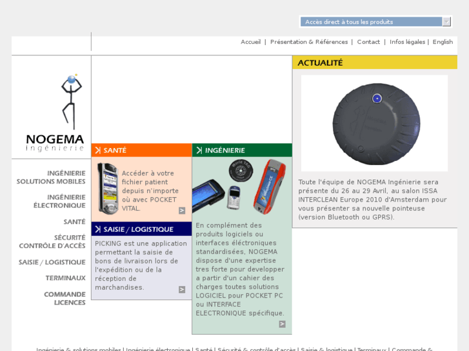Click the arrow icon in Saisie/Logistique box
Viewport: 469px width, 351px height.
pyautogui.click(x=182, y=289)
